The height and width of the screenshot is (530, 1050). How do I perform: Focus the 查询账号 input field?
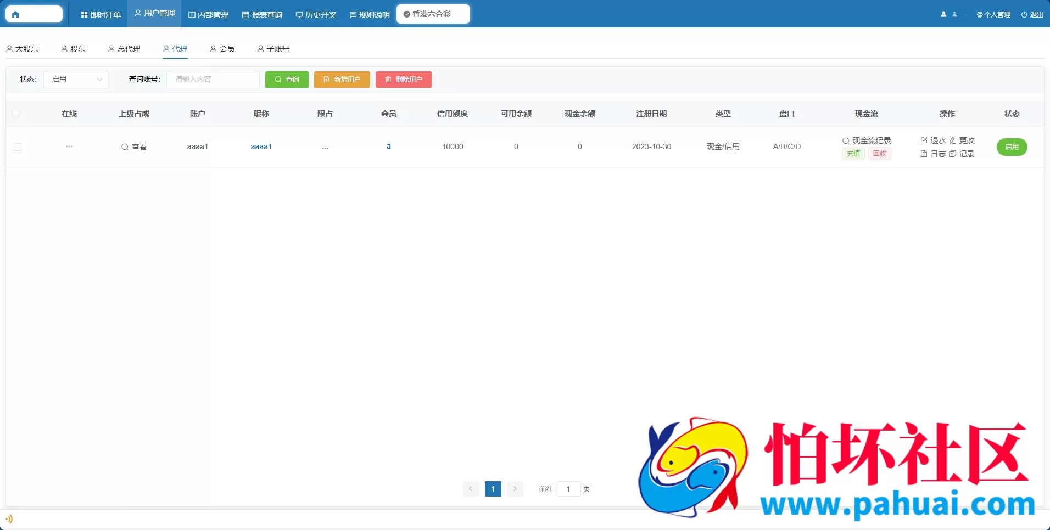click(213, 80)
